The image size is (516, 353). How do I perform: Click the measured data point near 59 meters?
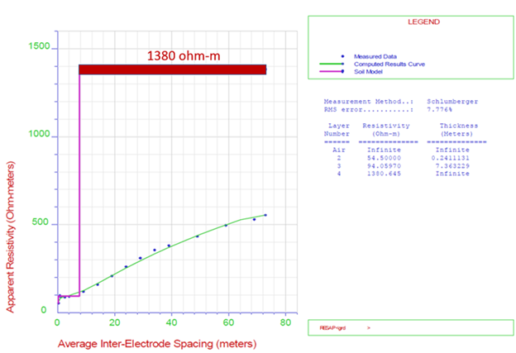click(226, 226)
